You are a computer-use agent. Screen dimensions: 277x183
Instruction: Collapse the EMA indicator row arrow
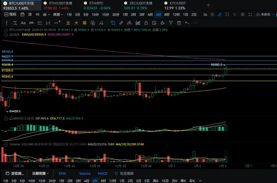(x=6, y=35)
